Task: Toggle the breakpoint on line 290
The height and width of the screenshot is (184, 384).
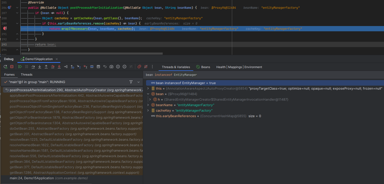Action: (5, 29)
